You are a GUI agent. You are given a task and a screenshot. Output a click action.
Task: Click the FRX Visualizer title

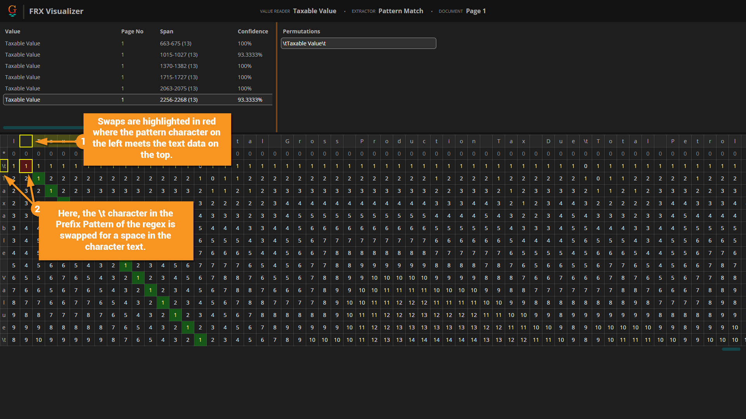(56, 11)
